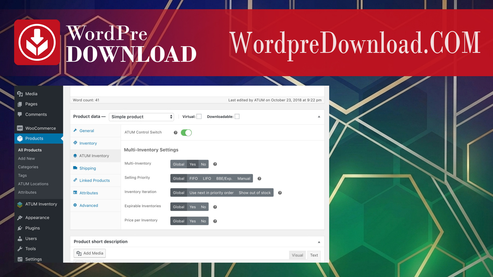This screenshot has height=277, width=493.
Task: Set Multi-Inventory to Yes
Action: click(x=193, y=164)
